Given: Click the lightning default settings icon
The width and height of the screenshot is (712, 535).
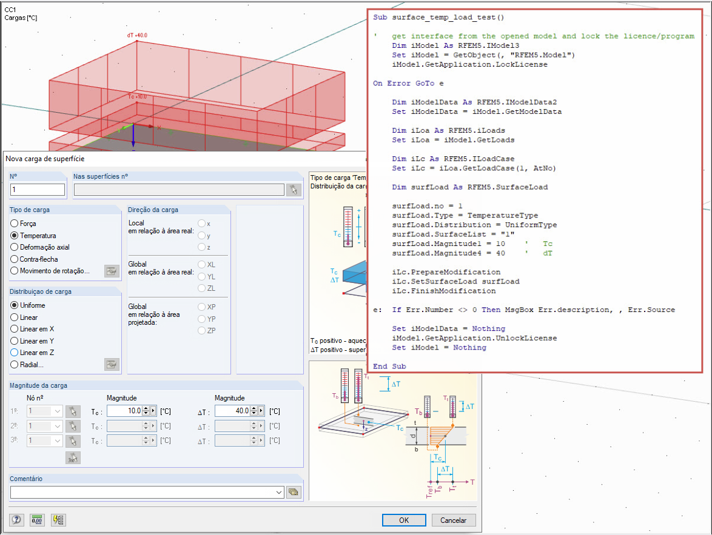Looking at the screenshot, I should coord(59,520).
